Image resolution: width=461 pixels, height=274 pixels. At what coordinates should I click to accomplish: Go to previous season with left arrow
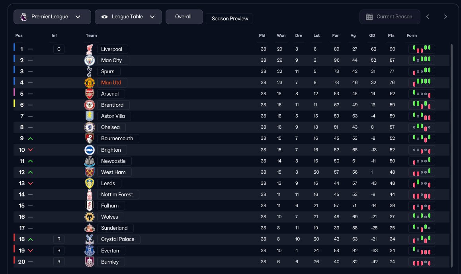(x=428, y=17)
